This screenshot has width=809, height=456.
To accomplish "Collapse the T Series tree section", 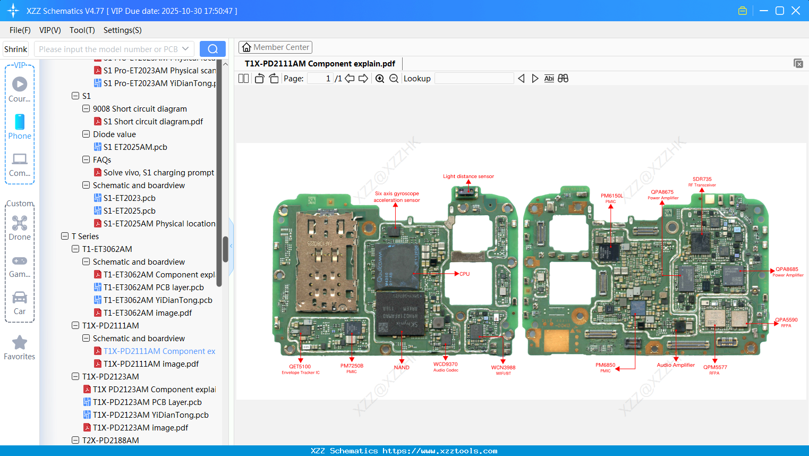I will point(64,236).
